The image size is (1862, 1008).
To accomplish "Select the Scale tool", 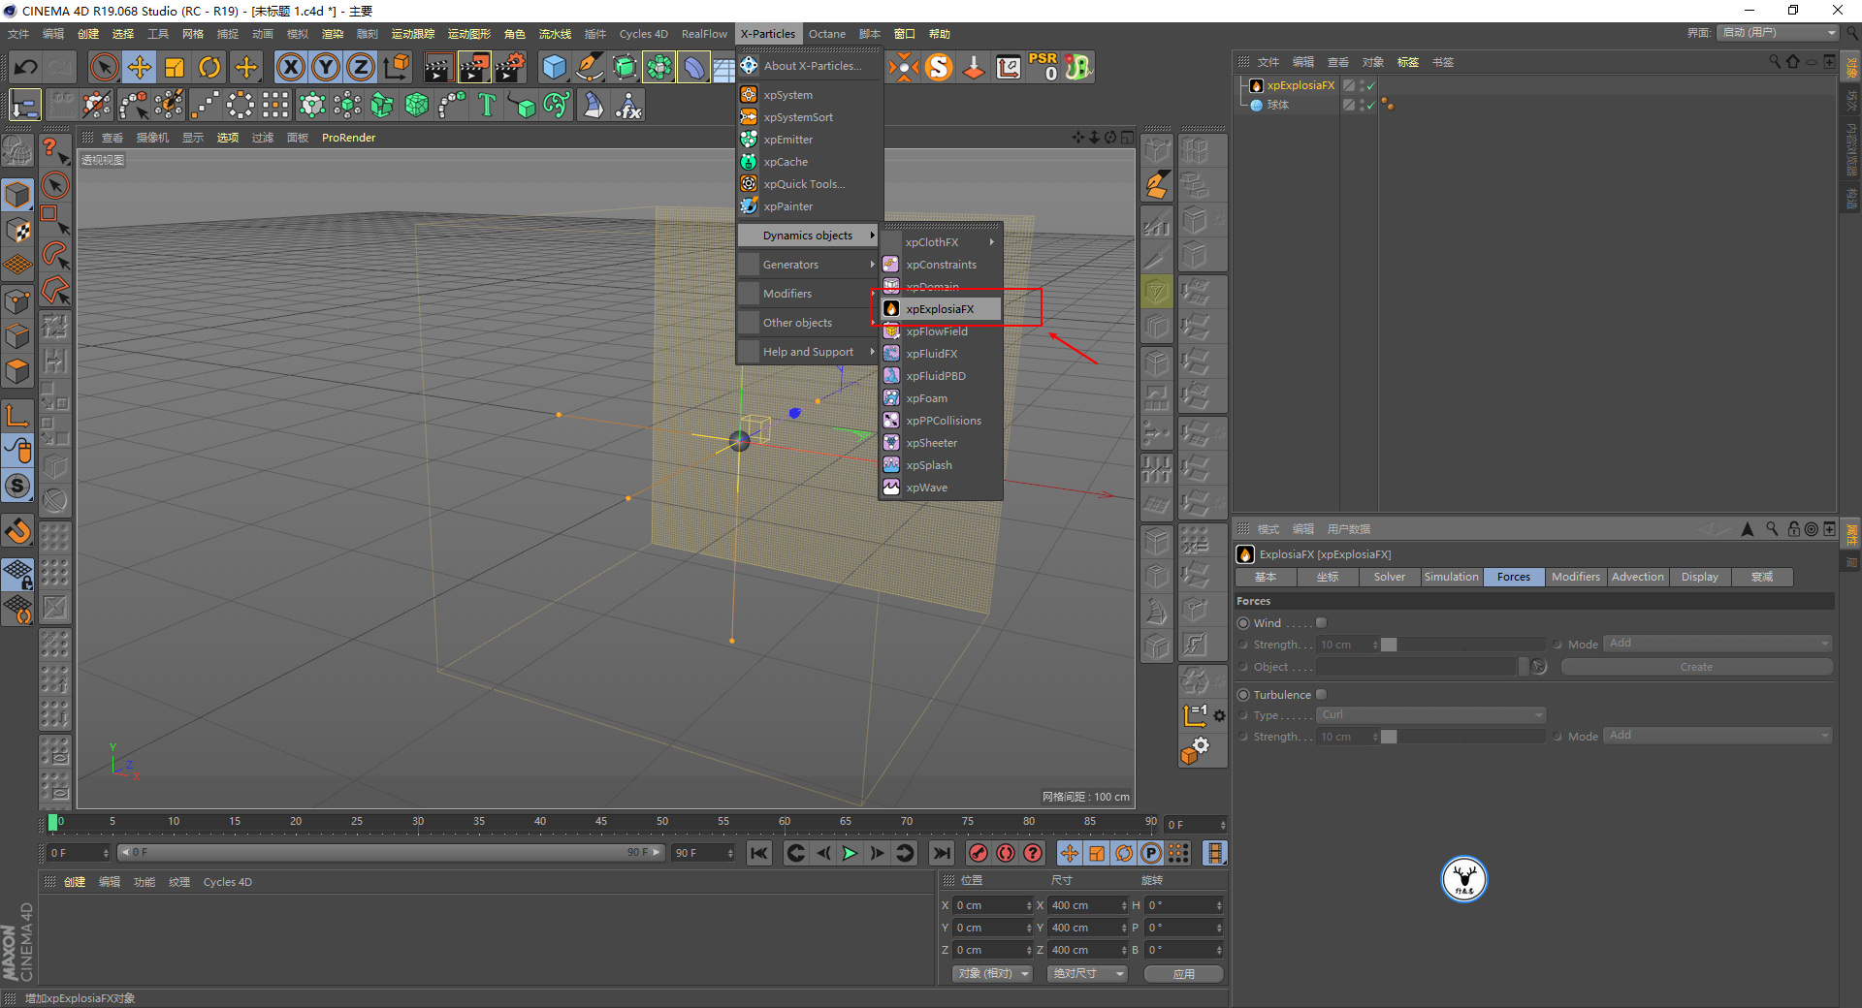I will pos(175,67).
